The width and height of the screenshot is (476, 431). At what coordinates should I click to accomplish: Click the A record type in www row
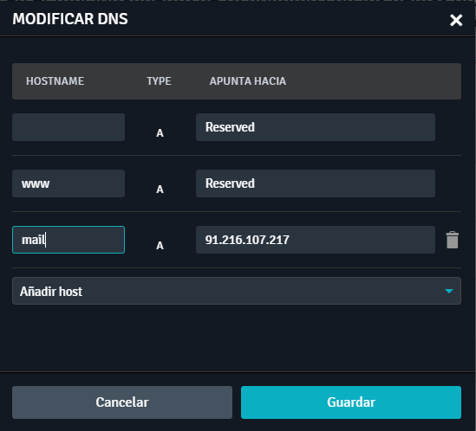click(x=160, y=190)
